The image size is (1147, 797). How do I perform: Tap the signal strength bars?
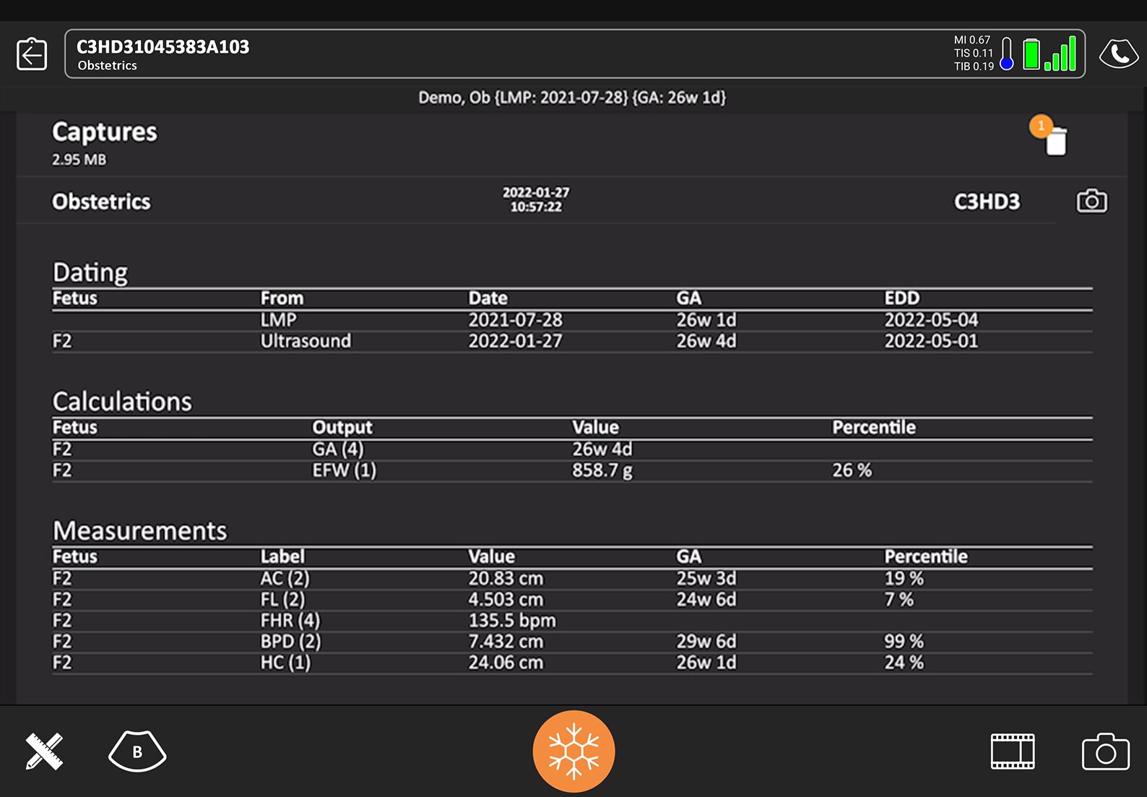pyautogui.click(x=1060, y=54)
